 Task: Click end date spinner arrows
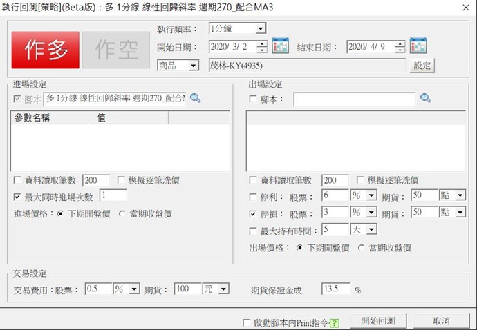[x=400, y=47]
